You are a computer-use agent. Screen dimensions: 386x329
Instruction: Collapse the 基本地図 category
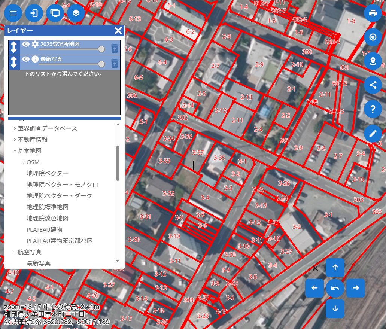(x=29, y=151)
